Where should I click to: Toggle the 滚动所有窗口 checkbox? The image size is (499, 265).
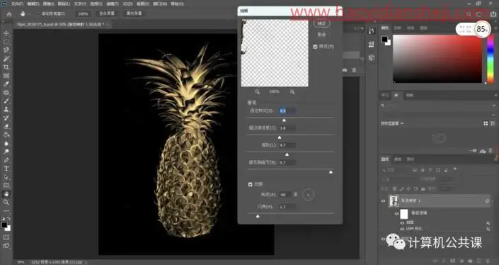coord(39,14)
